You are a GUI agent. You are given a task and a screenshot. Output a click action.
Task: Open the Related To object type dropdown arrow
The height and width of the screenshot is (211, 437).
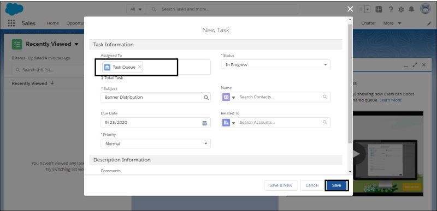(234, 123)
